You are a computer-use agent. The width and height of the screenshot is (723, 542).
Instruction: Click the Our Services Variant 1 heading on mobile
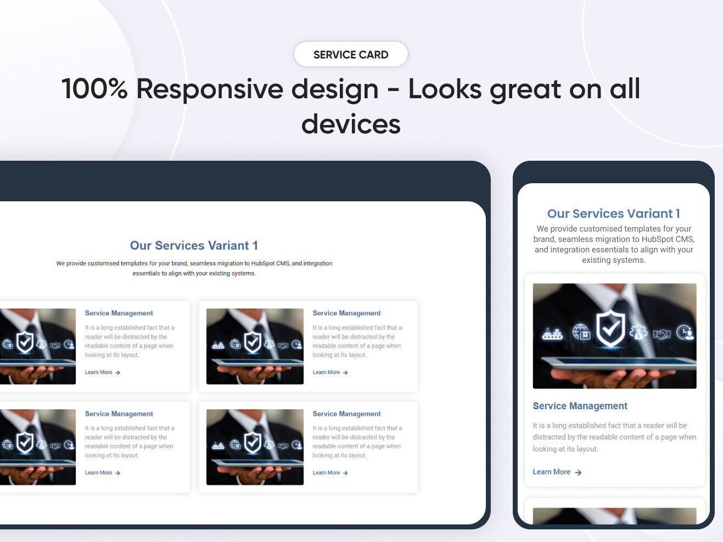(x=614, y=213)
